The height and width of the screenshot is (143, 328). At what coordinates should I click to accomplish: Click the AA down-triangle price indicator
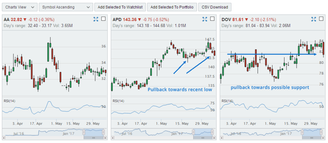[x=25, y=20]
